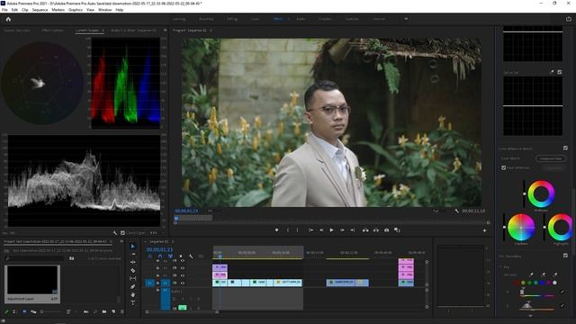Choose the Pen tool in tools panel
The image size is (576, 324).
point(132,286)
